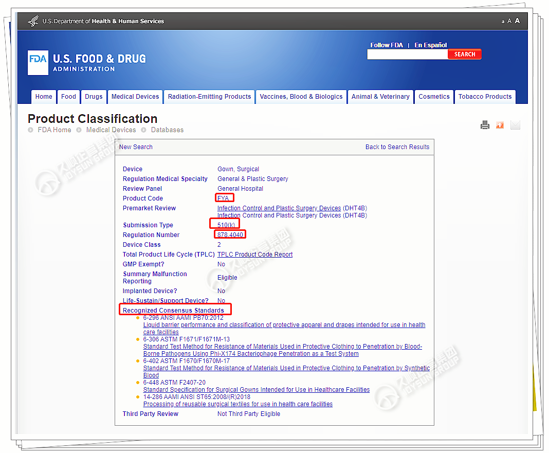Open the Vaccines, Blood & Biologics tab
549x453 pixels.
click(301, 97)
